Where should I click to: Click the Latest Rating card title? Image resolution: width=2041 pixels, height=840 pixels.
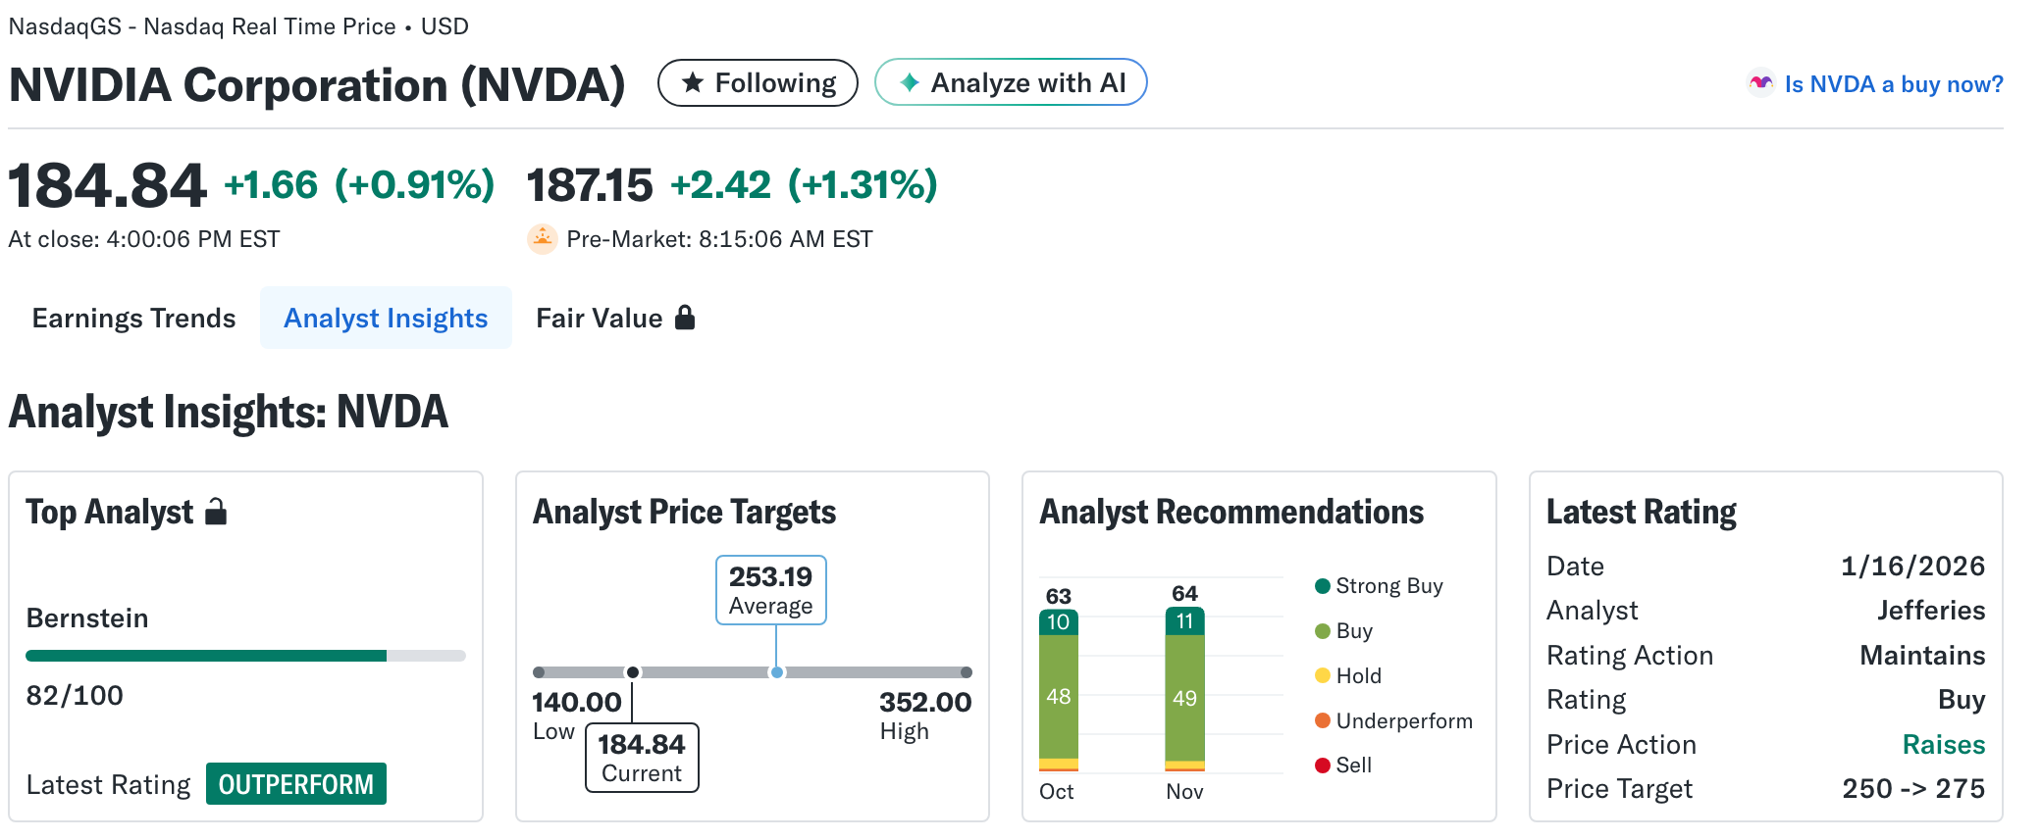pyautogui.click(x=1642, y=513)
